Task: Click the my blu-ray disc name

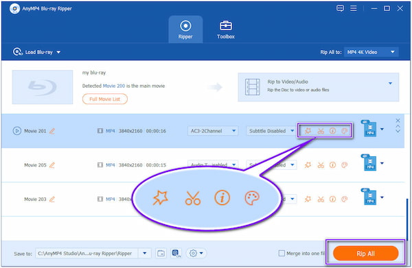Action: [94, 73]
